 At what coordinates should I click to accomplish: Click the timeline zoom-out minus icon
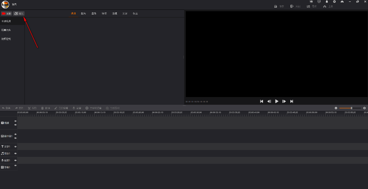pyautogui.click(x=336, y=108)
